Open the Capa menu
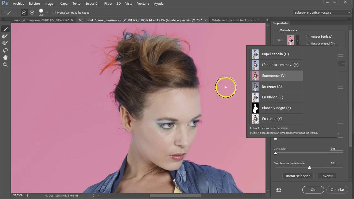The image size is (354, 199). 64,4
